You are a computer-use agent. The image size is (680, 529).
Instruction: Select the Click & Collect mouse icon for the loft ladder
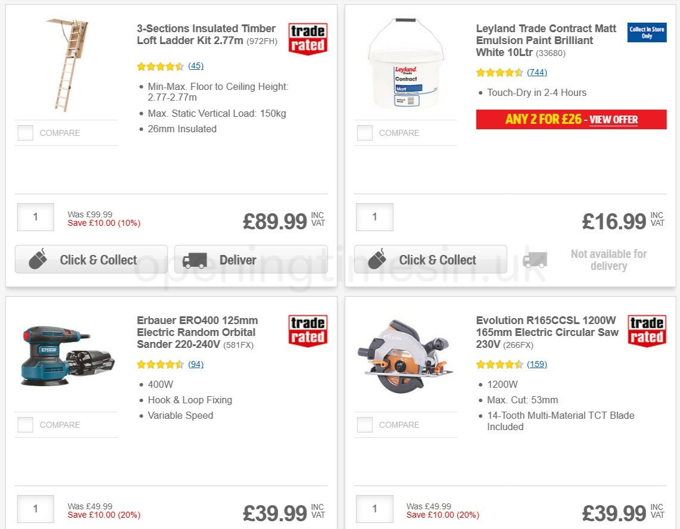(38, 259)
